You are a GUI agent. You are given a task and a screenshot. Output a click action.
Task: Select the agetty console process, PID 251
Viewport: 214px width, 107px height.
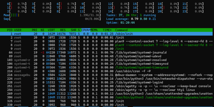[106, 86]
